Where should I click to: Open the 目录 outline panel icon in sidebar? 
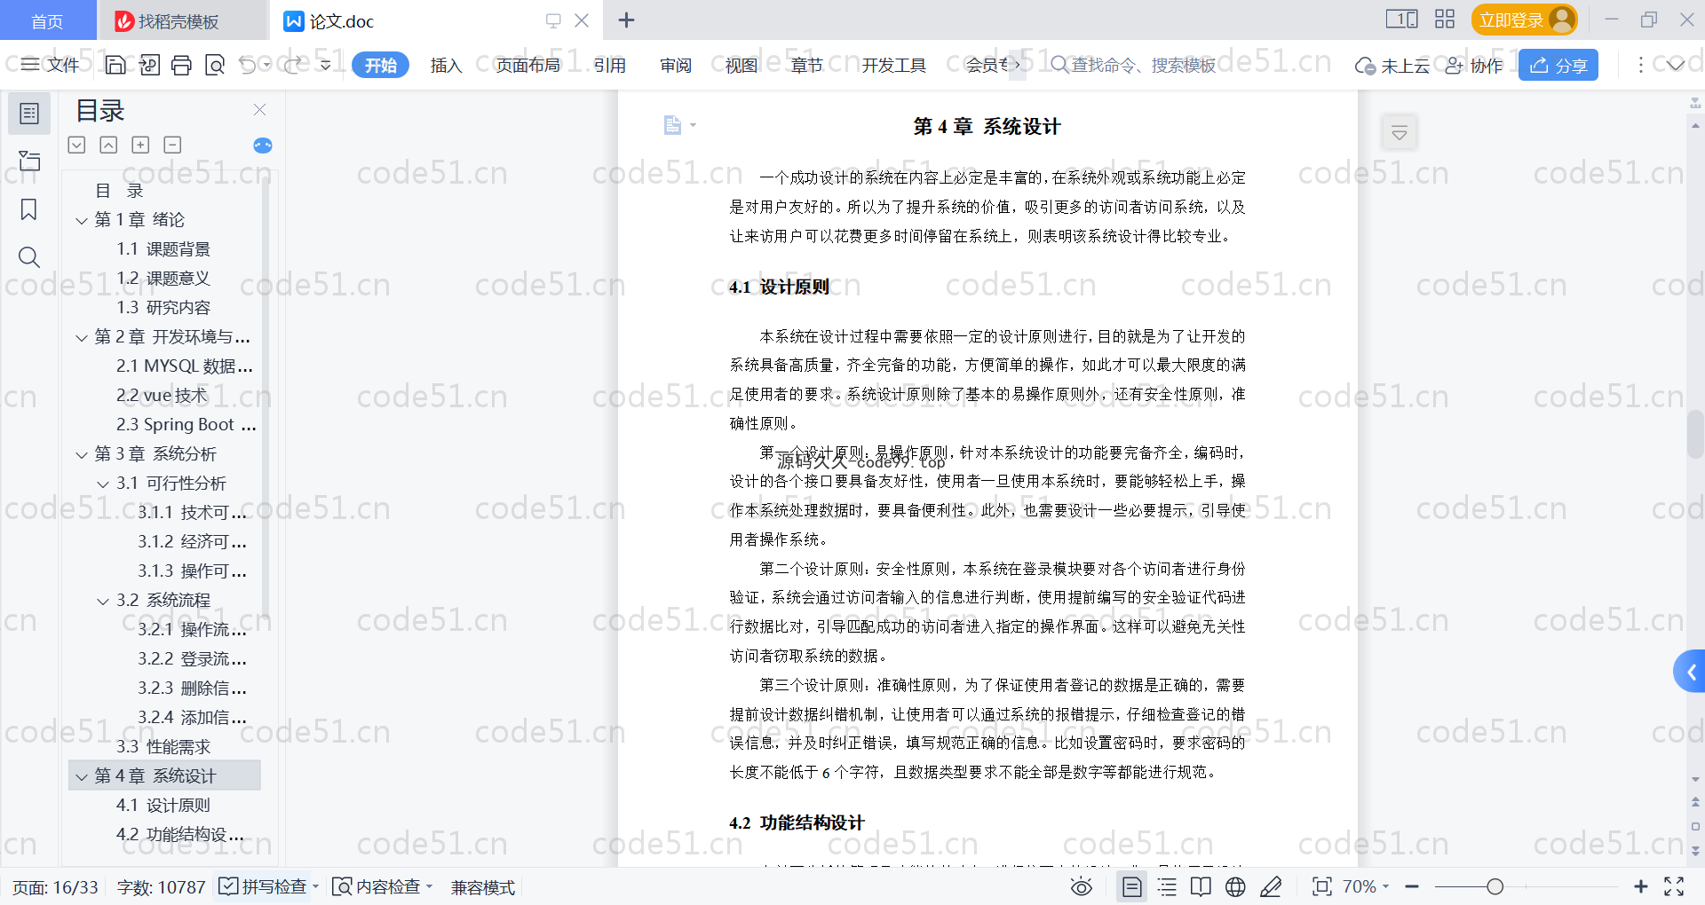click(x=29, y=114)
